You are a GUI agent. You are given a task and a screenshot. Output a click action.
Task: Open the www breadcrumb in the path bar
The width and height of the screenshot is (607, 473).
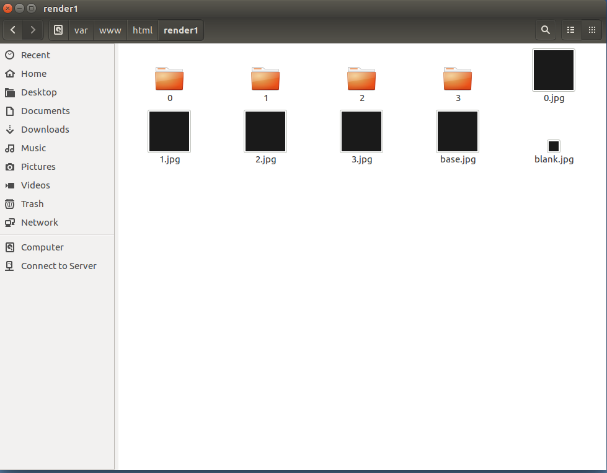pyautogui.click(x=110, y=30)
